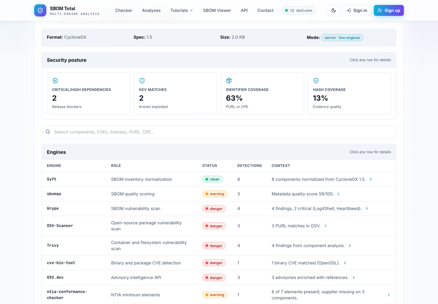The height and width of the screenshot is (304, 438).
Task: Click the danger badge in OSV.dev row
Action: 214,278
